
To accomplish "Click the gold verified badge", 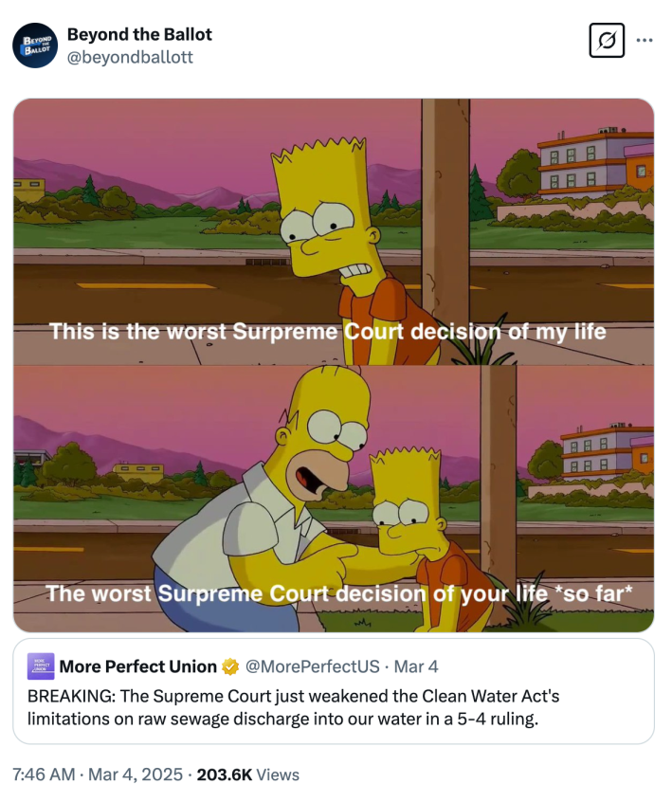I will pyautogui.click(x=229, y=667).
